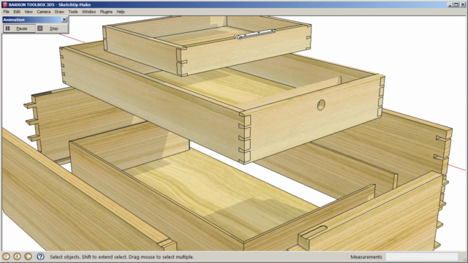Open the Plugins menu
The image size is (468, 263).
(106, 12)
